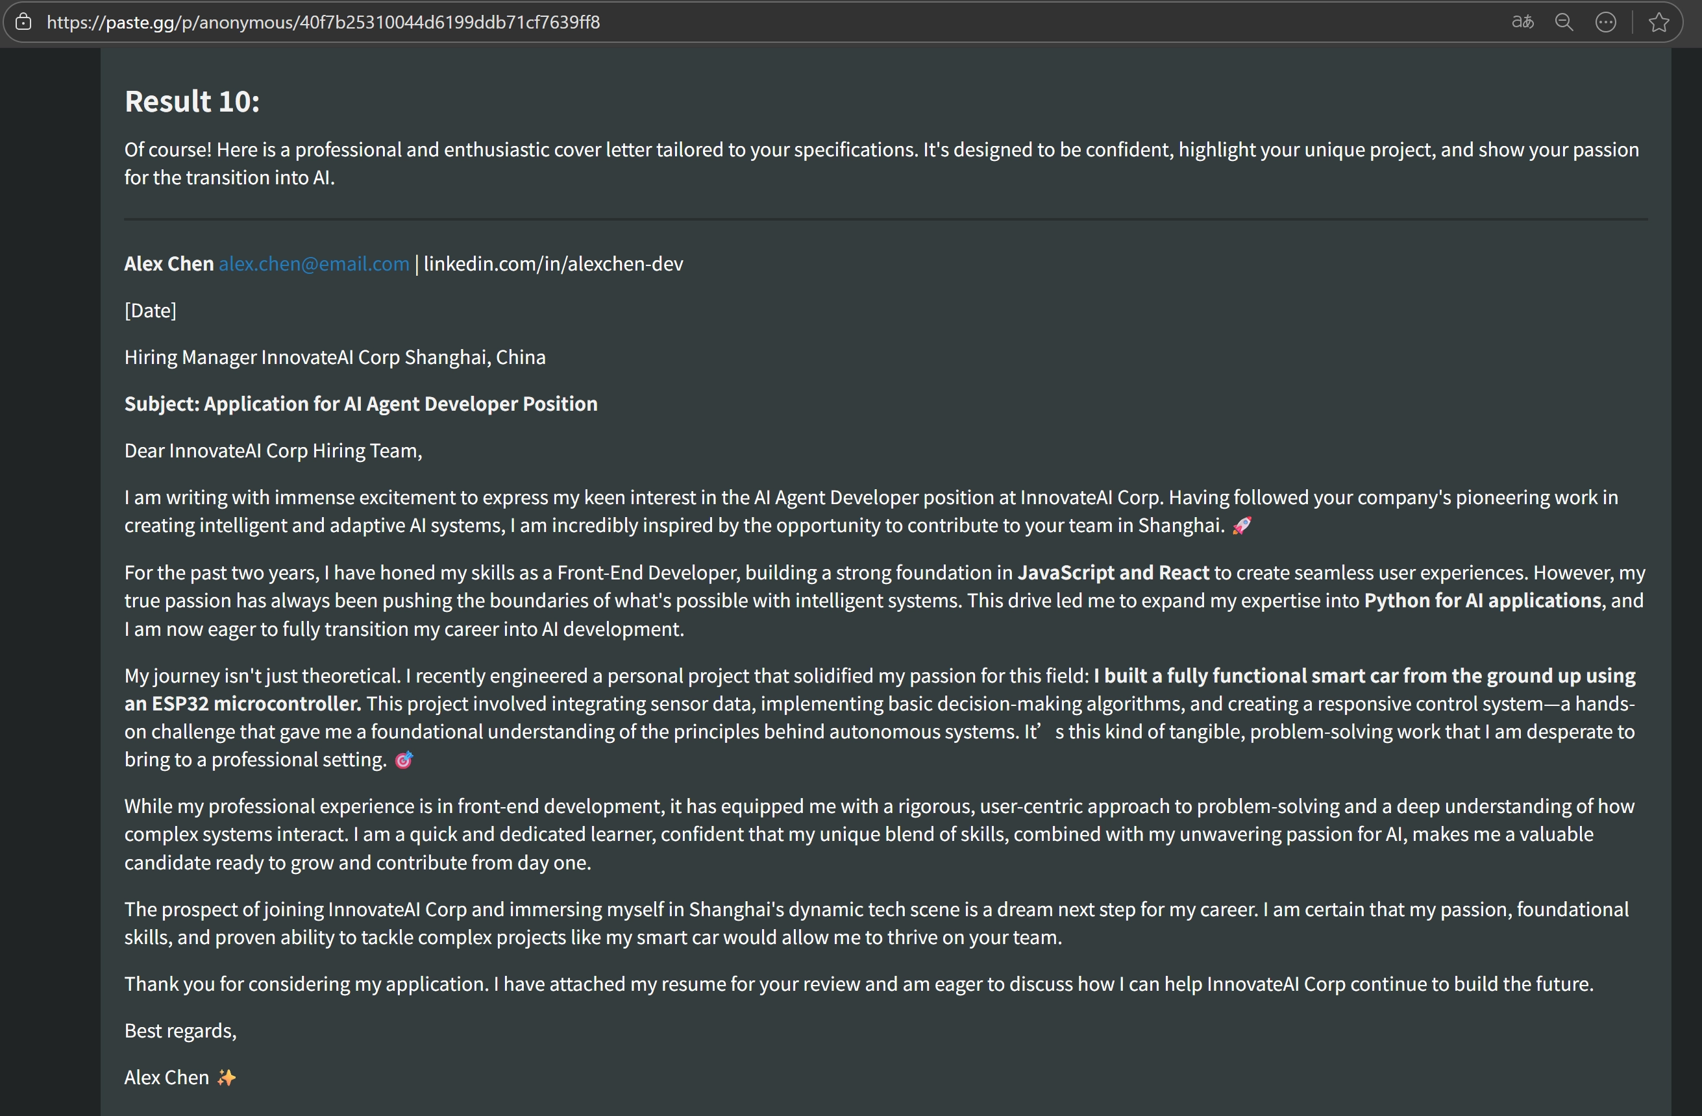The image size is (1702, 1116).
Task: Click the favorite star icon
Action: coord(1659,22)
